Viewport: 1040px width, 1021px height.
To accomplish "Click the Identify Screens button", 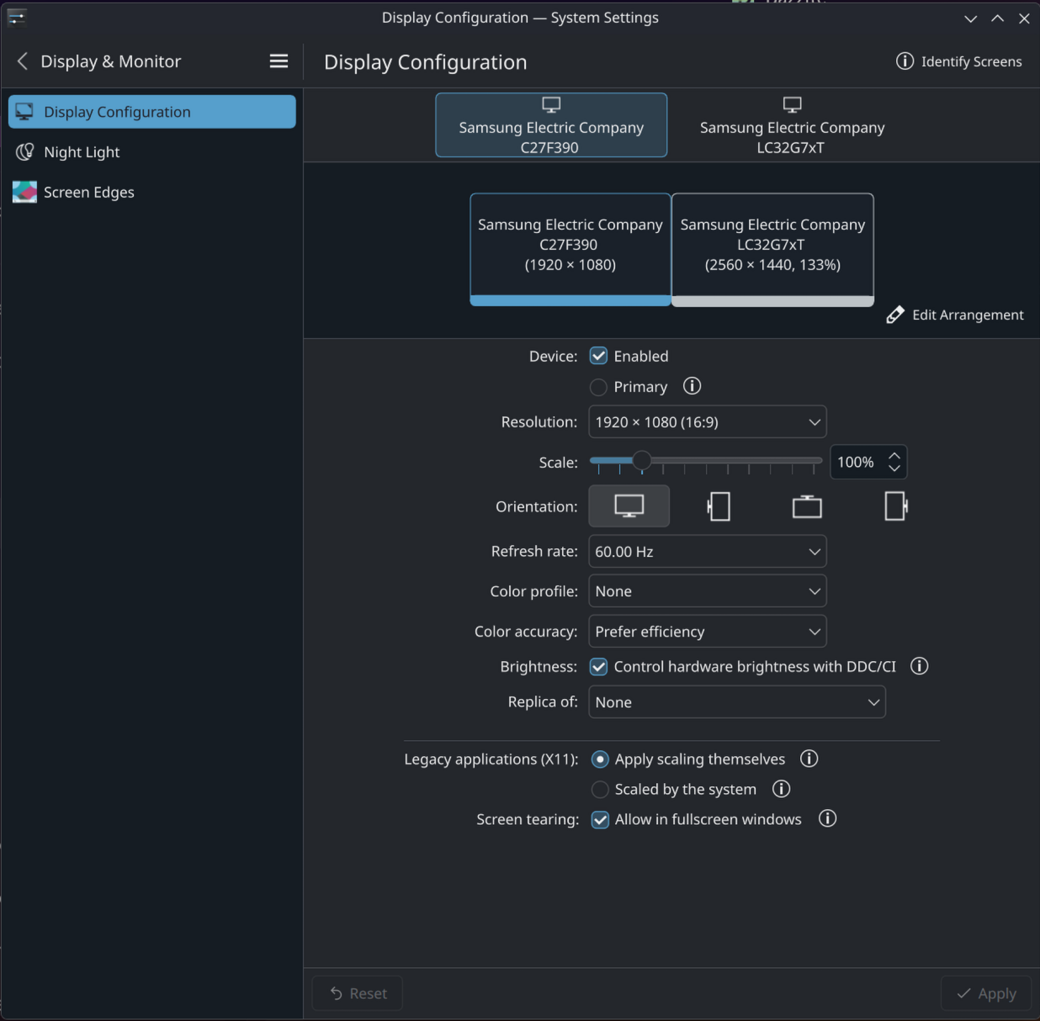I will tap(959, 61).
